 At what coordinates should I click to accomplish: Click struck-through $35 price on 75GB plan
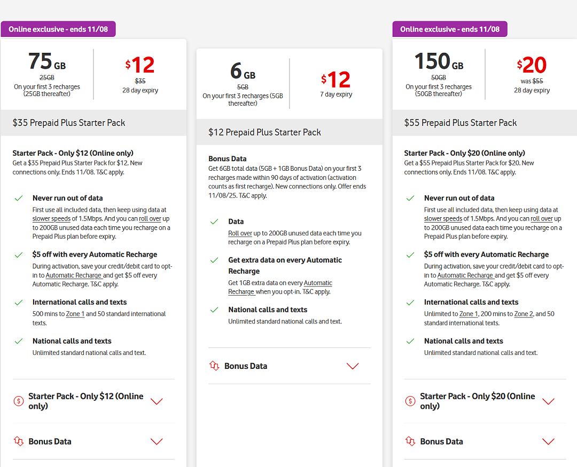point(140,81)
